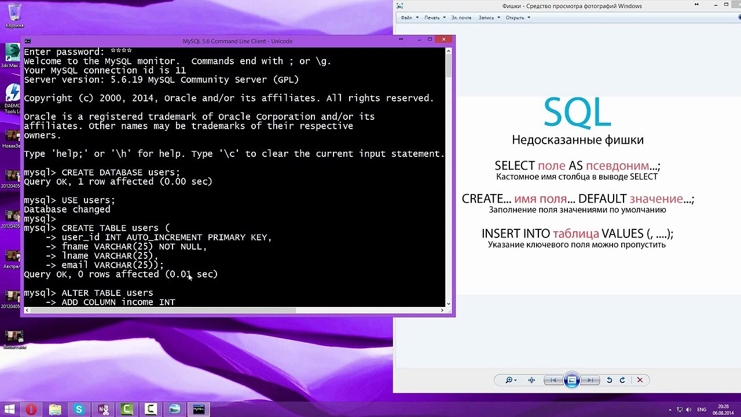The image size is (741, 417).
Task: Click the SQL heading in the photo
Action: point(577,112)
